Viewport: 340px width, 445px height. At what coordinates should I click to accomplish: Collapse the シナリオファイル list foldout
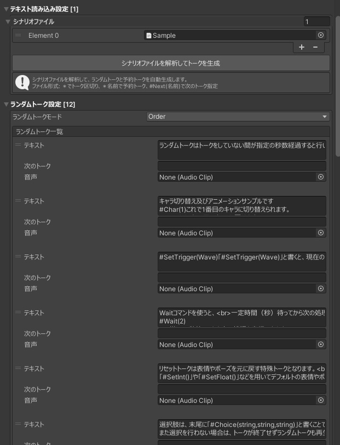[x=8, y=21]
